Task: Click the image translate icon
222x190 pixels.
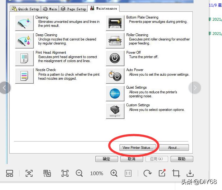Action: tap(47, 173)
